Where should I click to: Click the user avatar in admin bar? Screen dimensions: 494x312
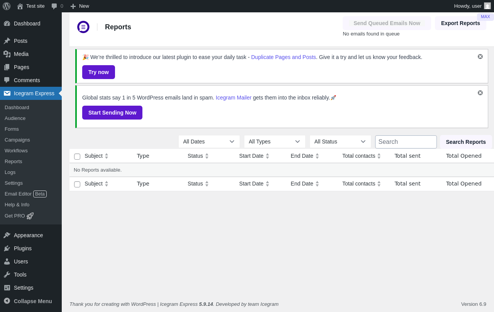487,6
